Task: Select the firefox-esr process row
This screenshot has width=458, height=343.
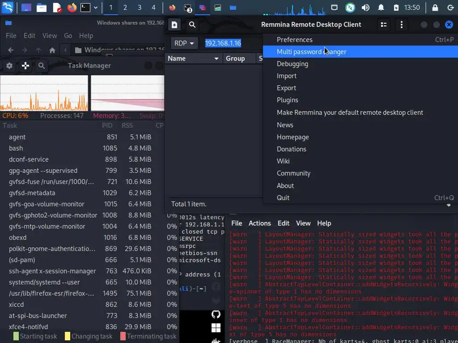Action: tap(89, 293)
